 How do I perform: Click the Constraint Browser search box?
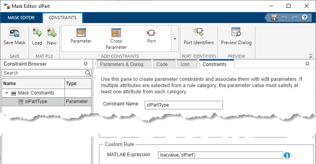point(43,73)
